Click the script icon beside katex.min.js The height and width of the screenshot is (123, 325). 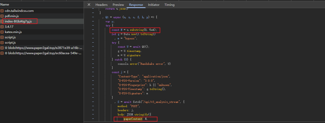[x=2, y=32]
